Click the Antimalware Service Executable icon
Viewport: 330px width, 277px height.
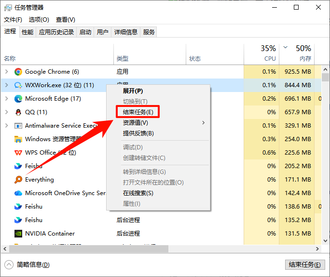click(x=18, y=126)
